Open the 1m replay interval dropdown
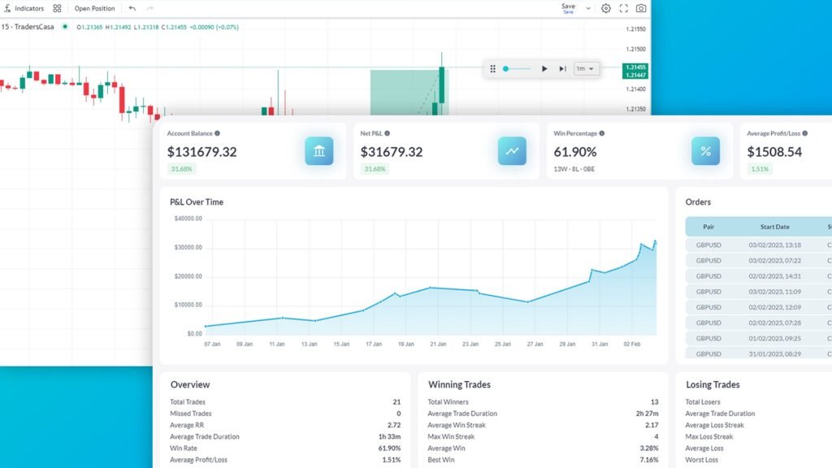 point(586,69)
